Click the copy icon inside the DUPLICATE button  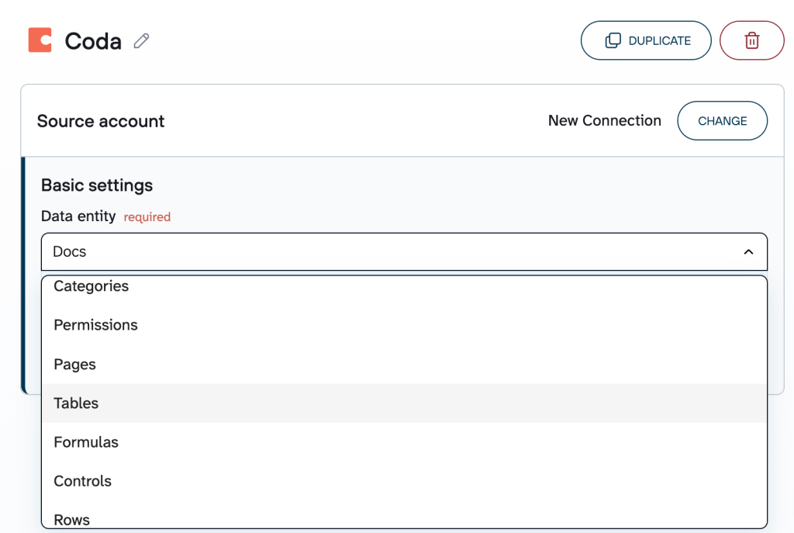point(613,40)
